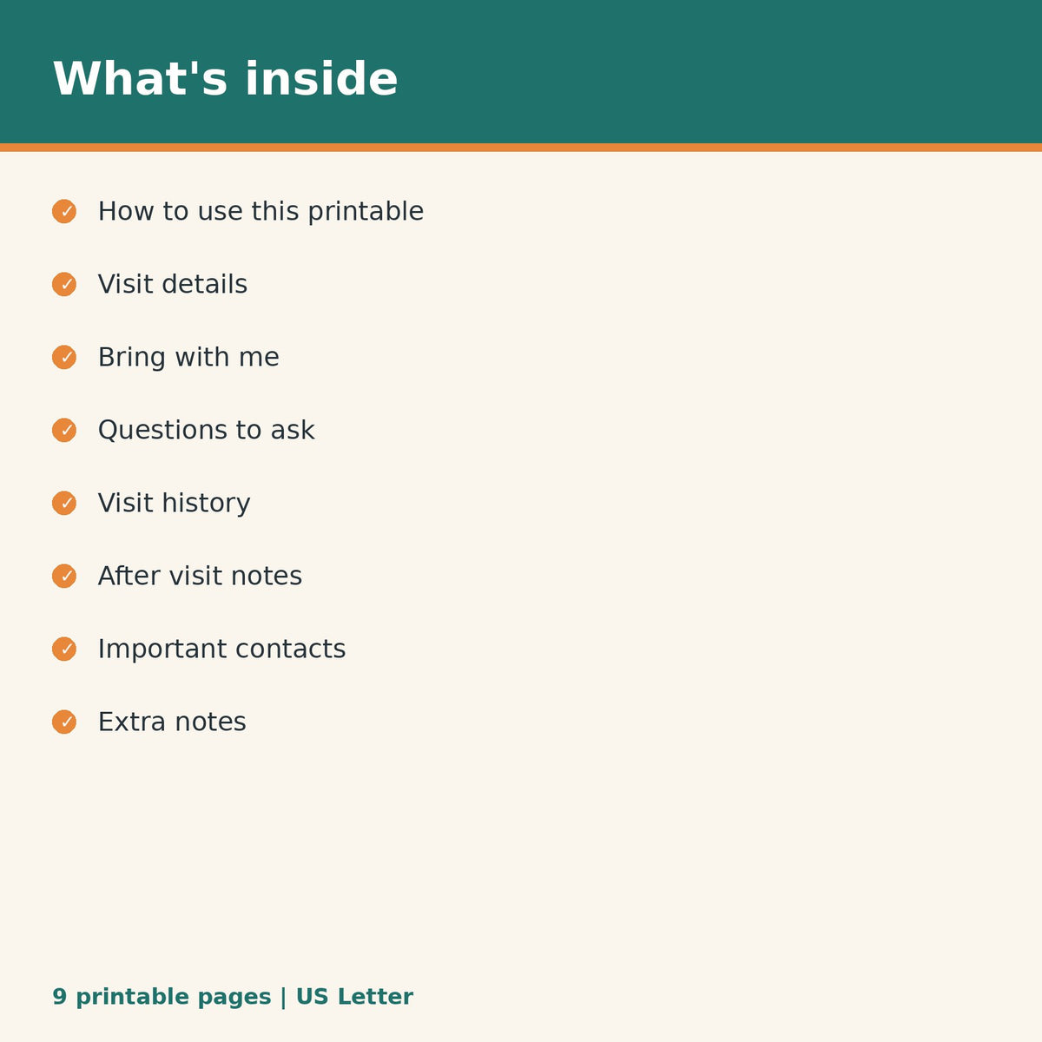The height and width of the screenshot is (1042, 1042).
Task: Click the Bring with me text
Action: point(188,358)
